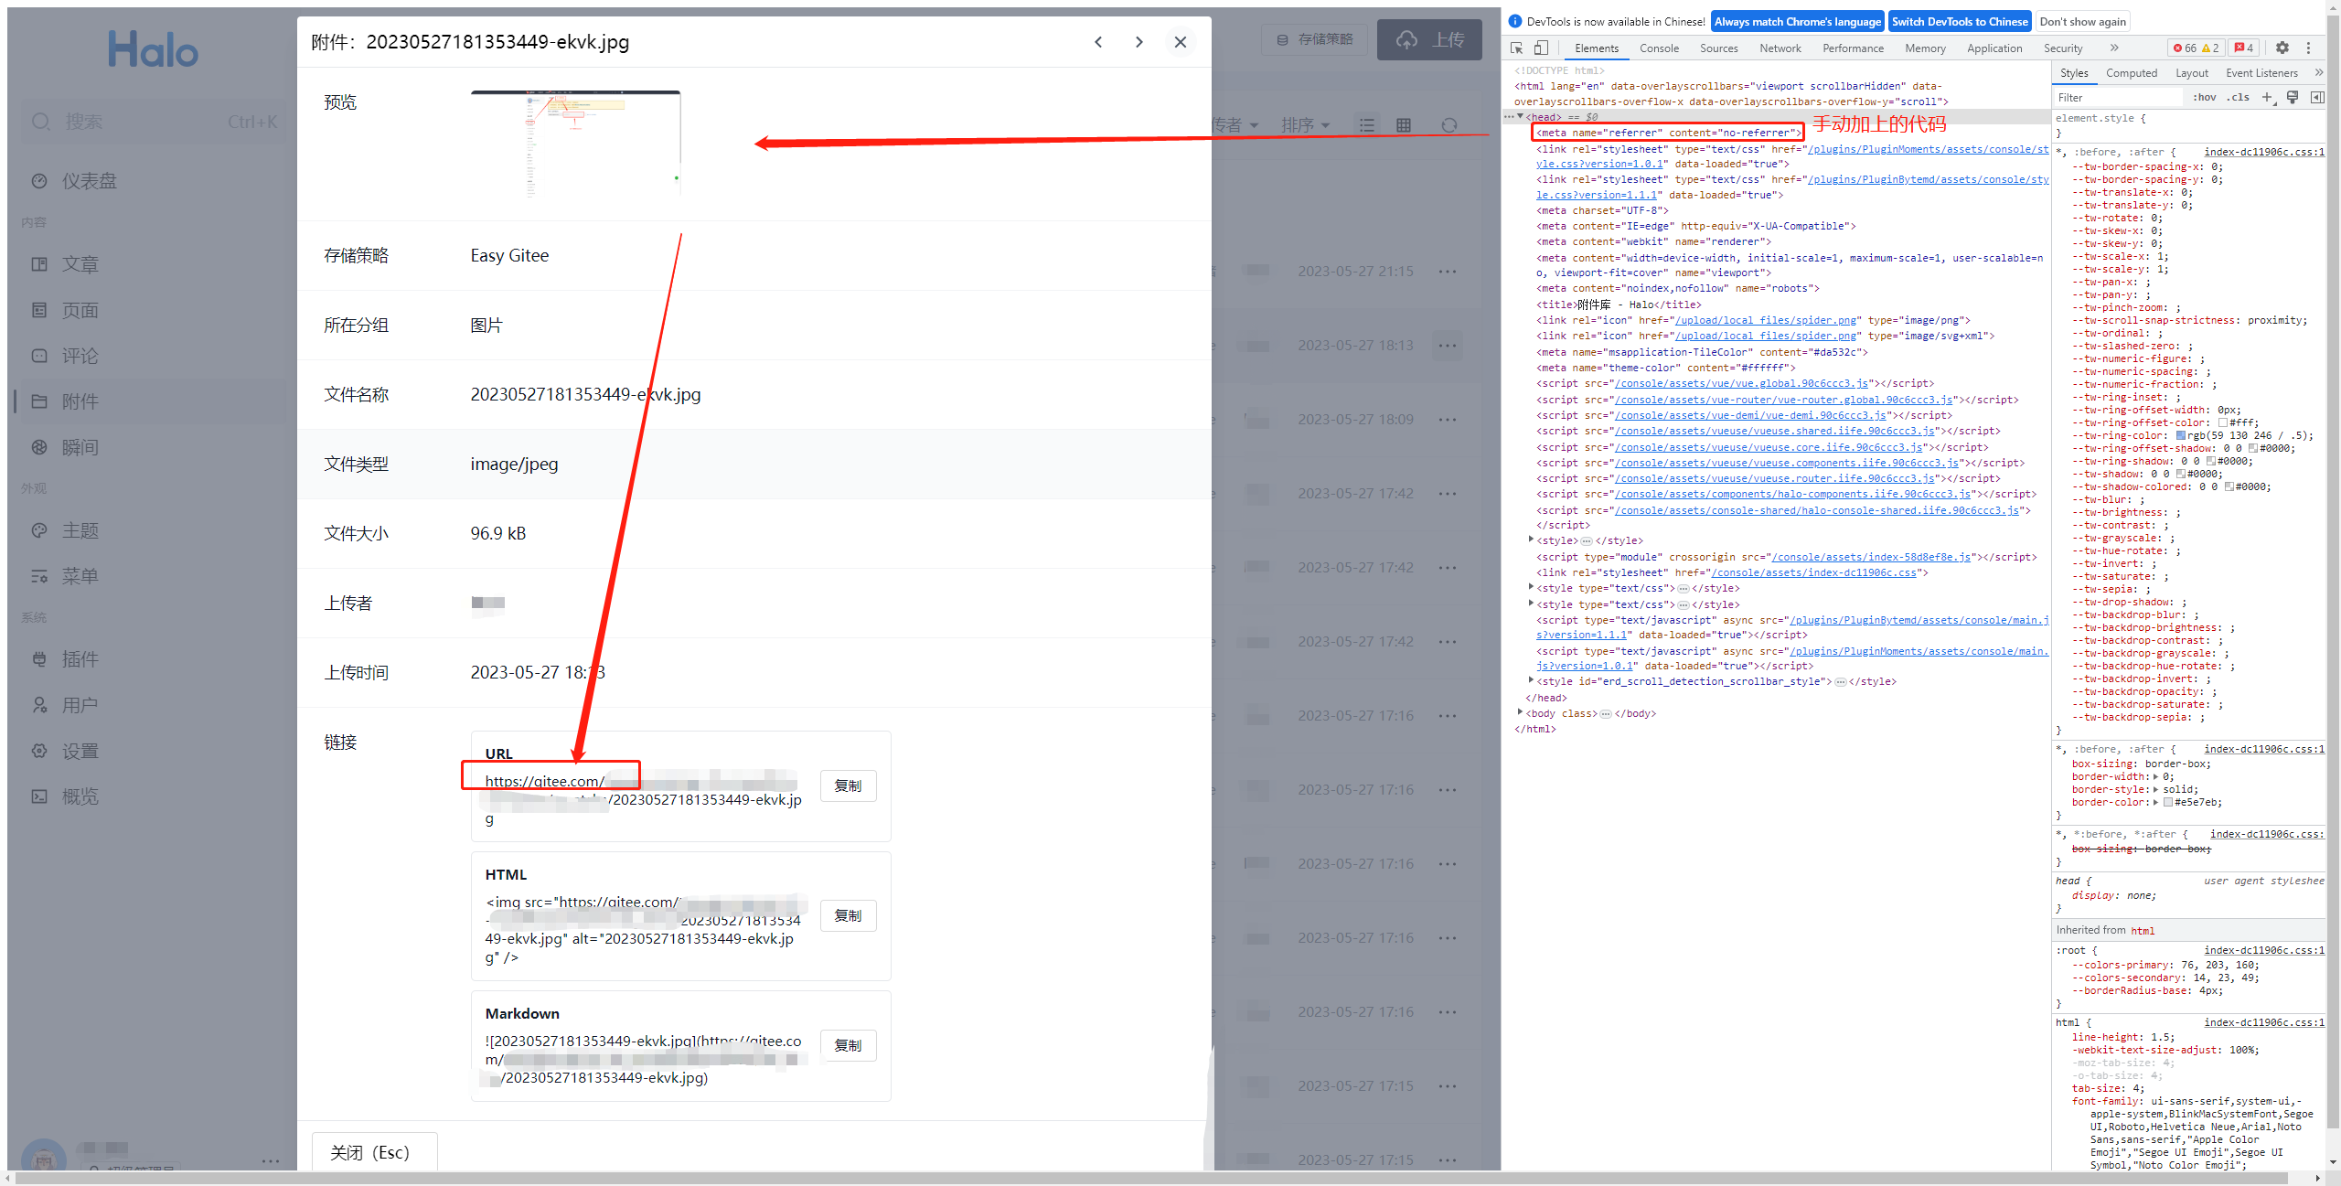This screenshot has height=1186, width=2341.
Task: Enable list view for attachments
Action: click(1367, 124)
